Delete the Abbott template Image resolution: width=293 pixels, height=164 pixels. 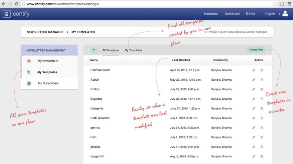[x=262, y=80]
